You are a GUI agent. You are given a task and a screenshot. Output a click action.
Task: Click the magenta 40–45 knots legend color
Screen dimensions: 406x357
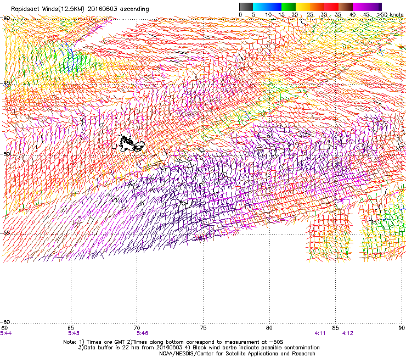(x=360, y=7)
